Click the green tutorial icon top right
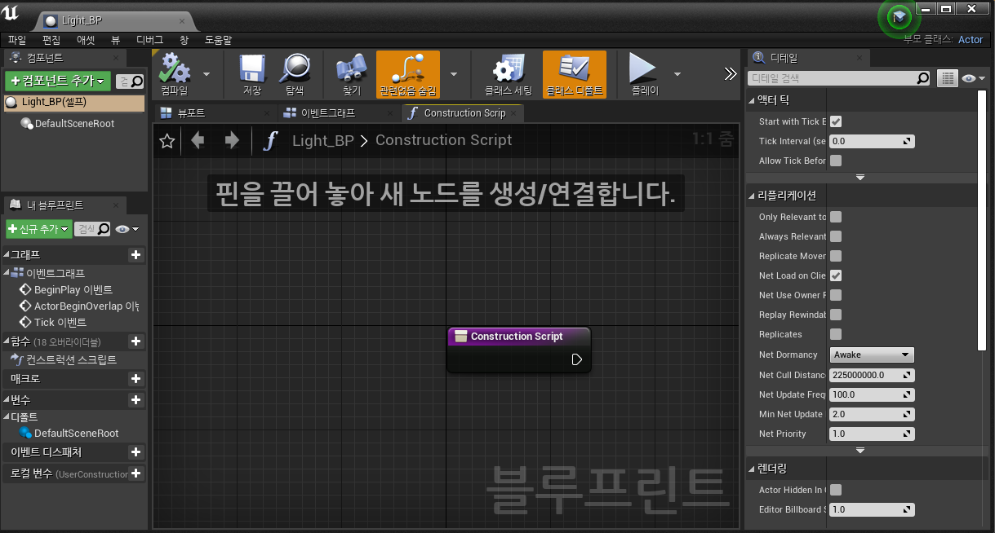 tap(899, 16)
